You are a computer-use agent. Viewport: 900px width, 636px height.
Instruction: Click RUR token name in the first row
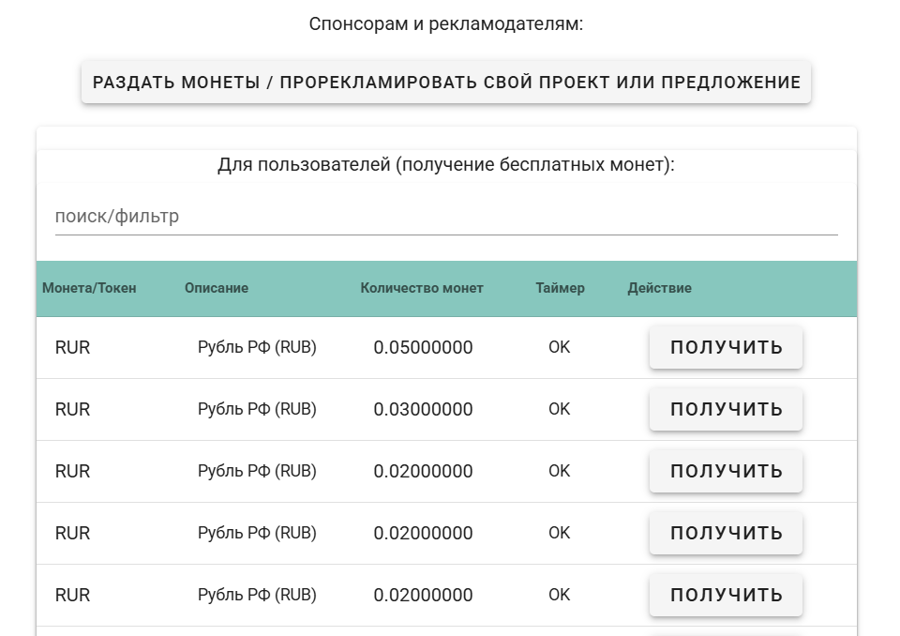tap(73, 348)
